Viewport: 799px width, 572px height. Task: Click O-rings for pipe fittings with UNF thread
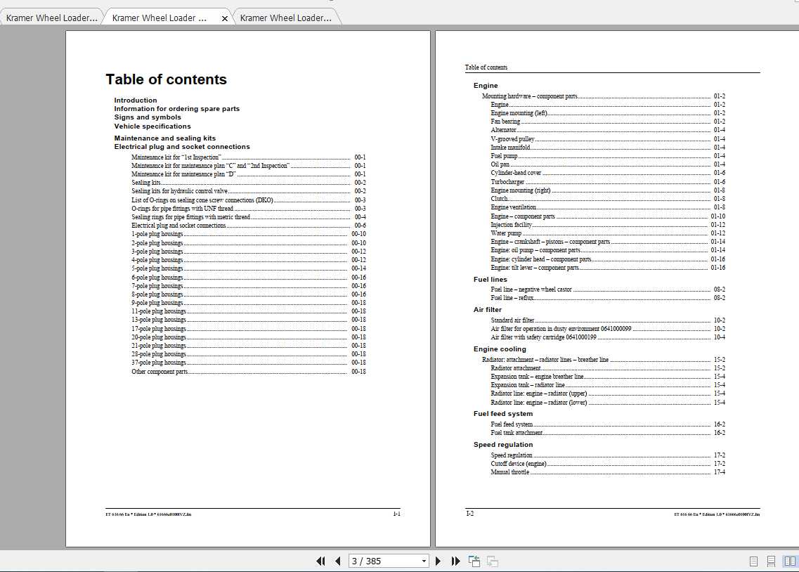pyautogui.click(x=248, y=208)
